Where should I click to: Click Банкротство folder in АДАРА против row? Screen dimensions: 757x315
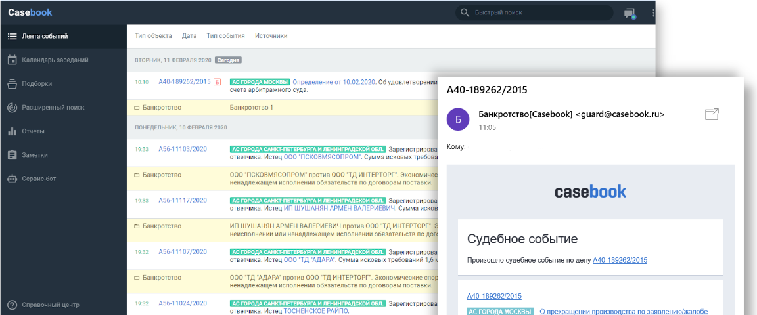coord(158,278)
